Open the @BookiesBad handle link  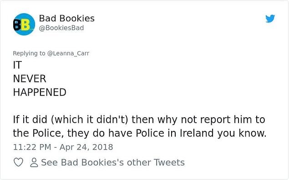[x=61, y=28]
